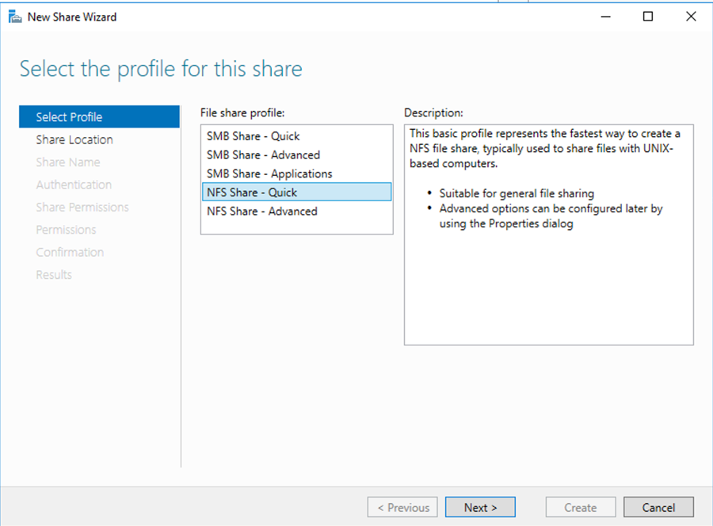Viewport: 713px width, 526px height.
Task: Open the Select Profile wizard step
Action: 99,116
